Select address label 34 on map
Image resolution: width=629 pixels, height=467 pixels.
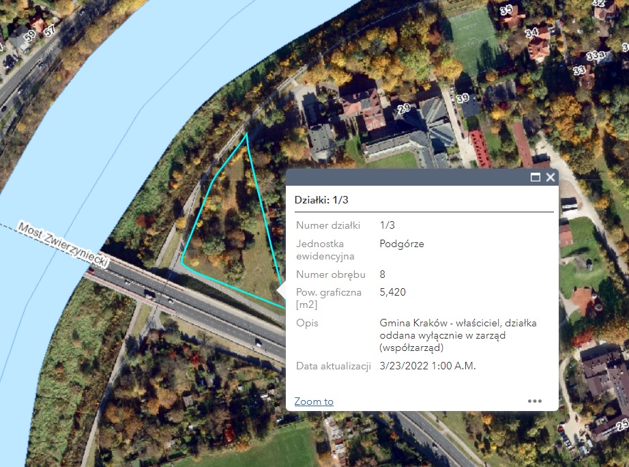(531, 32)
